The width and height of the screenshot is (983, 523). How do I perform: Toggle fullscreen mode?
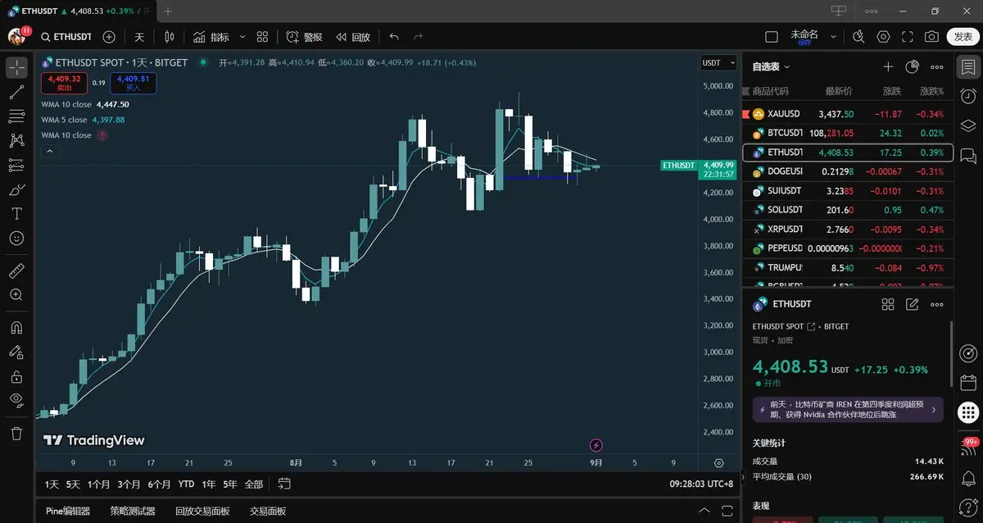click(x=907, y=37)
